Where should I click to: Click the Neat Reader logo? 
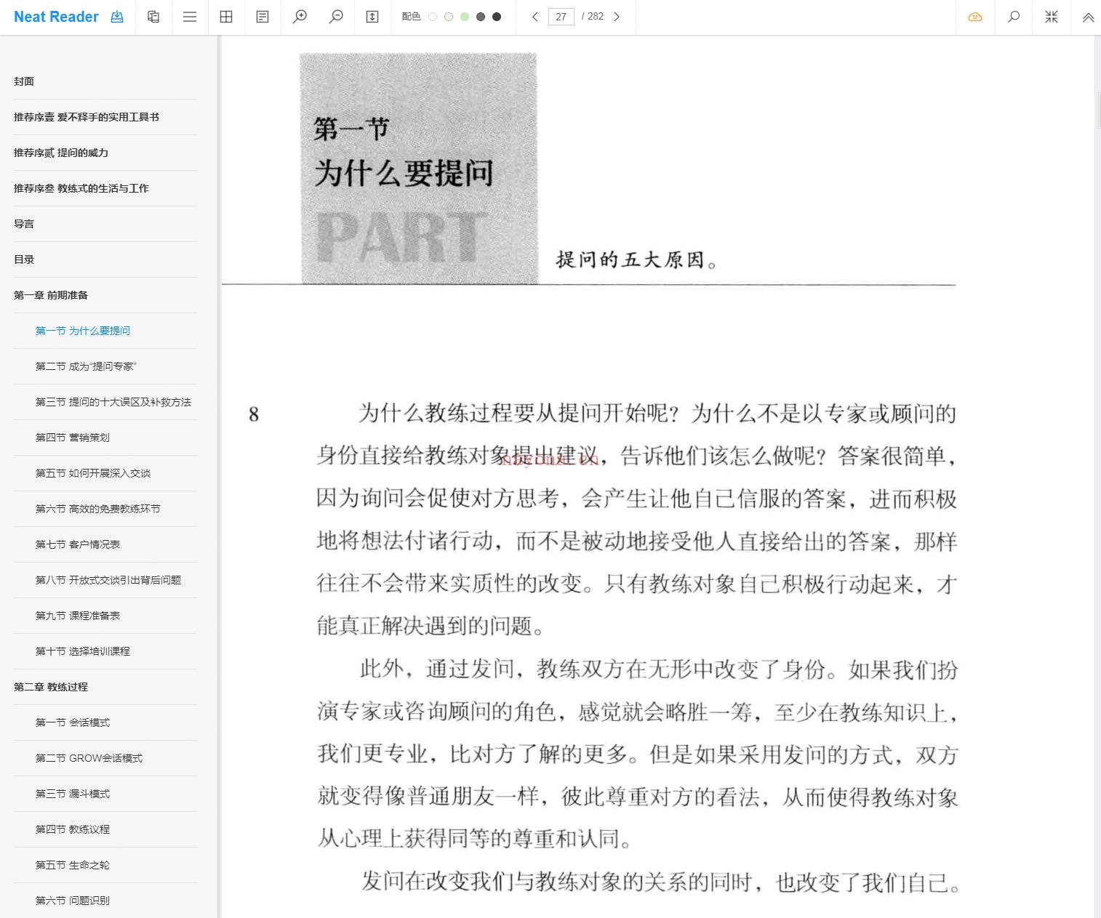56,17
